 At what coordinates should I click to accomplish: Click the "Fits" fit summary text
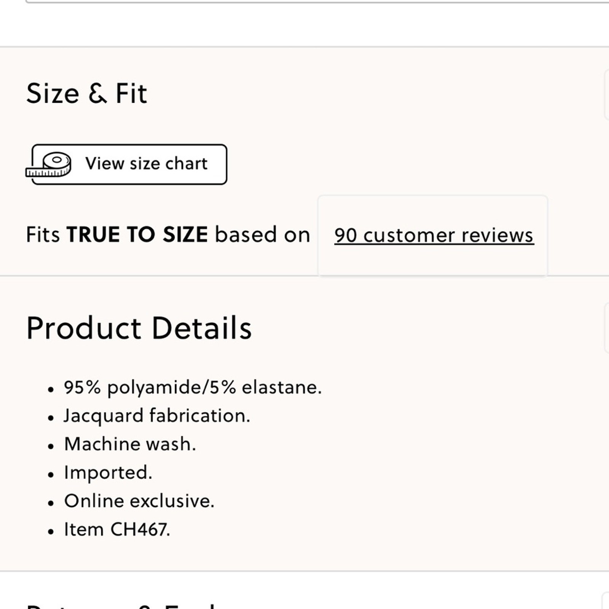click(x=43, y=234)
